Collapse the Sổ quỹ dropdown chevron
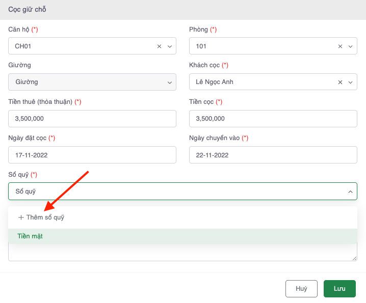Viewport: 366px width, 303px height. (350, 192)
